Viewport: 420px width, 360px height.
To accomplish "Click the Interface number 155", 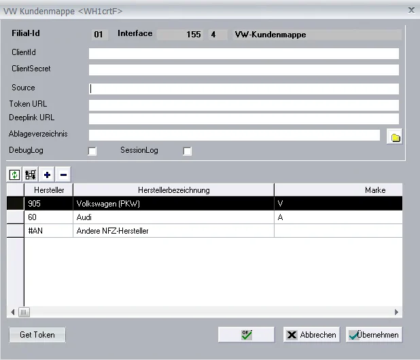I will [180, 35].
